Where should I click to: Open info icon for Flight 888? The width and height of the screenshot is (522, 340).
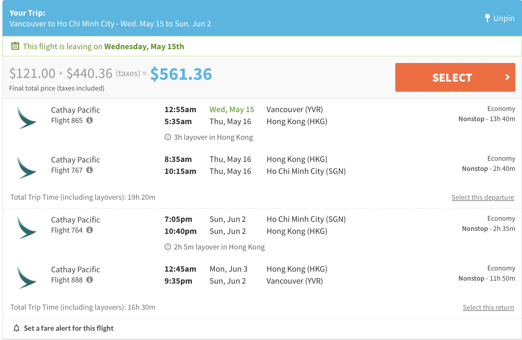pyautogui.click(x=90, y=280)
